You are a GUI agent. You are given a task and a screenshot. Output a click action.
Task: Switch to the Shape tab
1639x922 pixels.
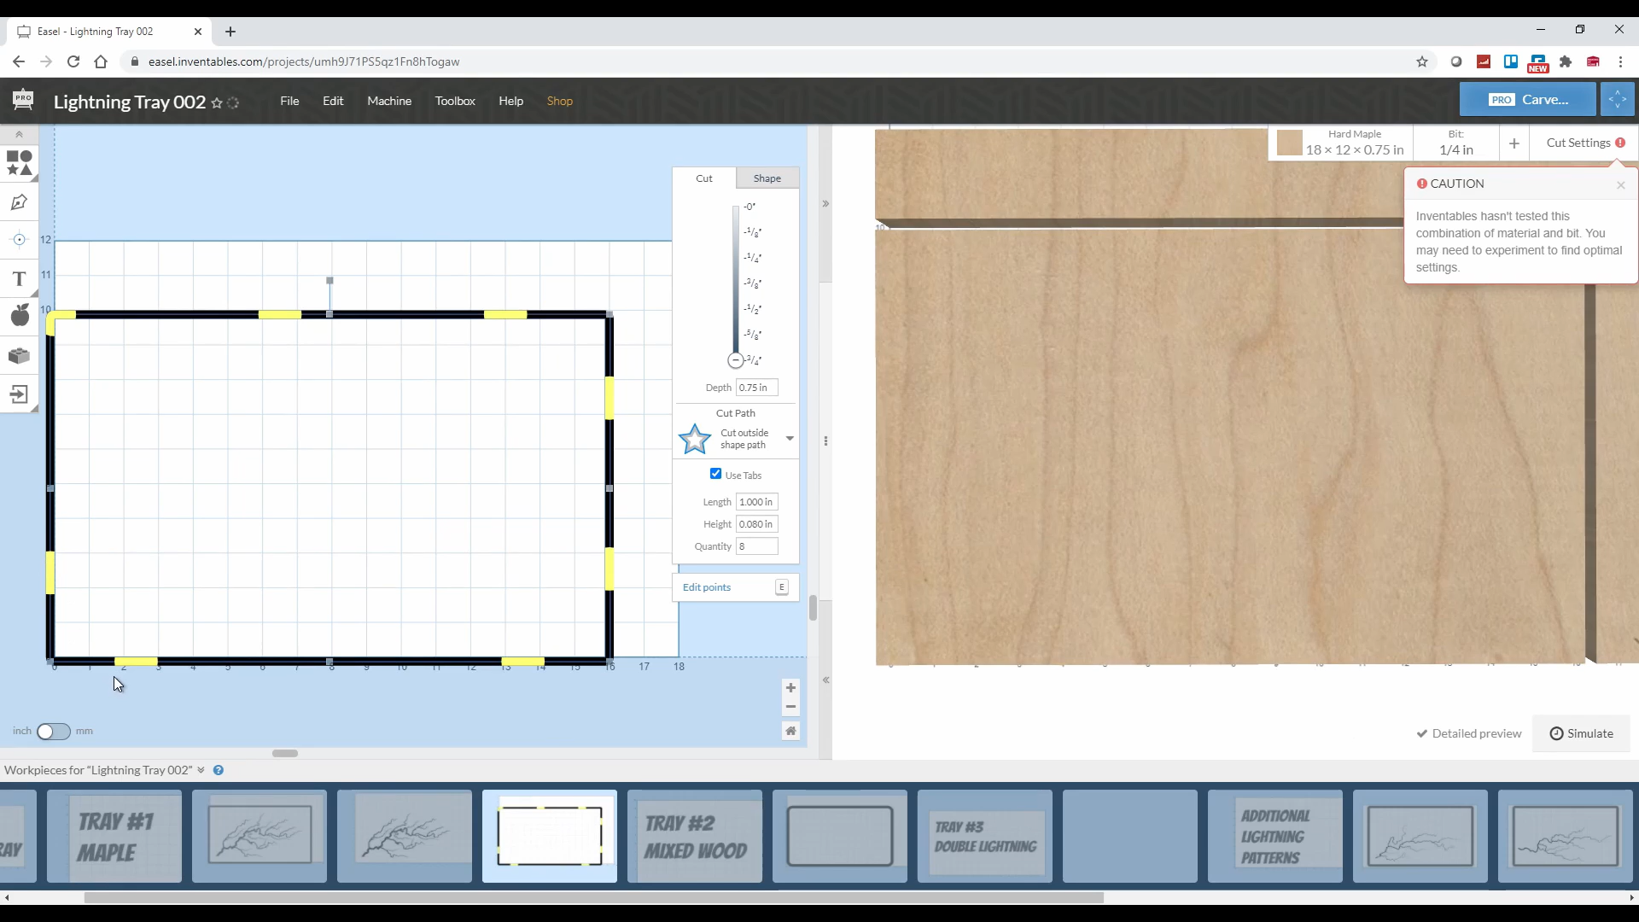[x=767, y=178]
